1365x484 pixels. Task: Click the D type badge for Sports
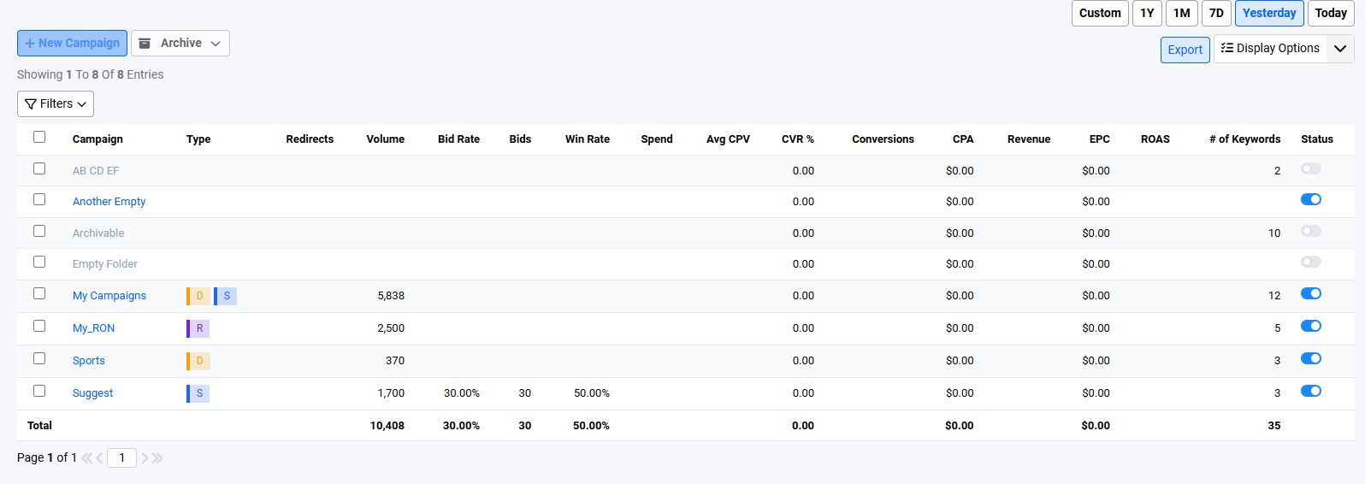click(x=198, y=361)
